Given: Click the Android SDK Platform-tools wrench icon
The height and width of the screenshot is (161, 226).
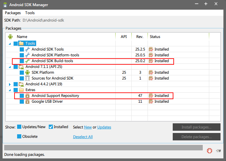Looking at the screenshot, I should [27, 55].
